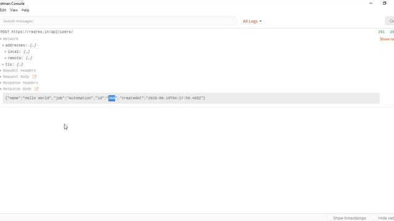The width and height of the screenshot is (394, 221).
Task: Minimize the Postman Console window
Action: (x=371, y=3)
